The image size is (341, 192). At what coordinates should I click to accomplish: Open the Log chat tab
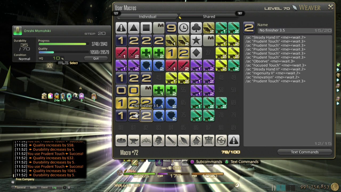pyautogui.click(x=54, y=187)
